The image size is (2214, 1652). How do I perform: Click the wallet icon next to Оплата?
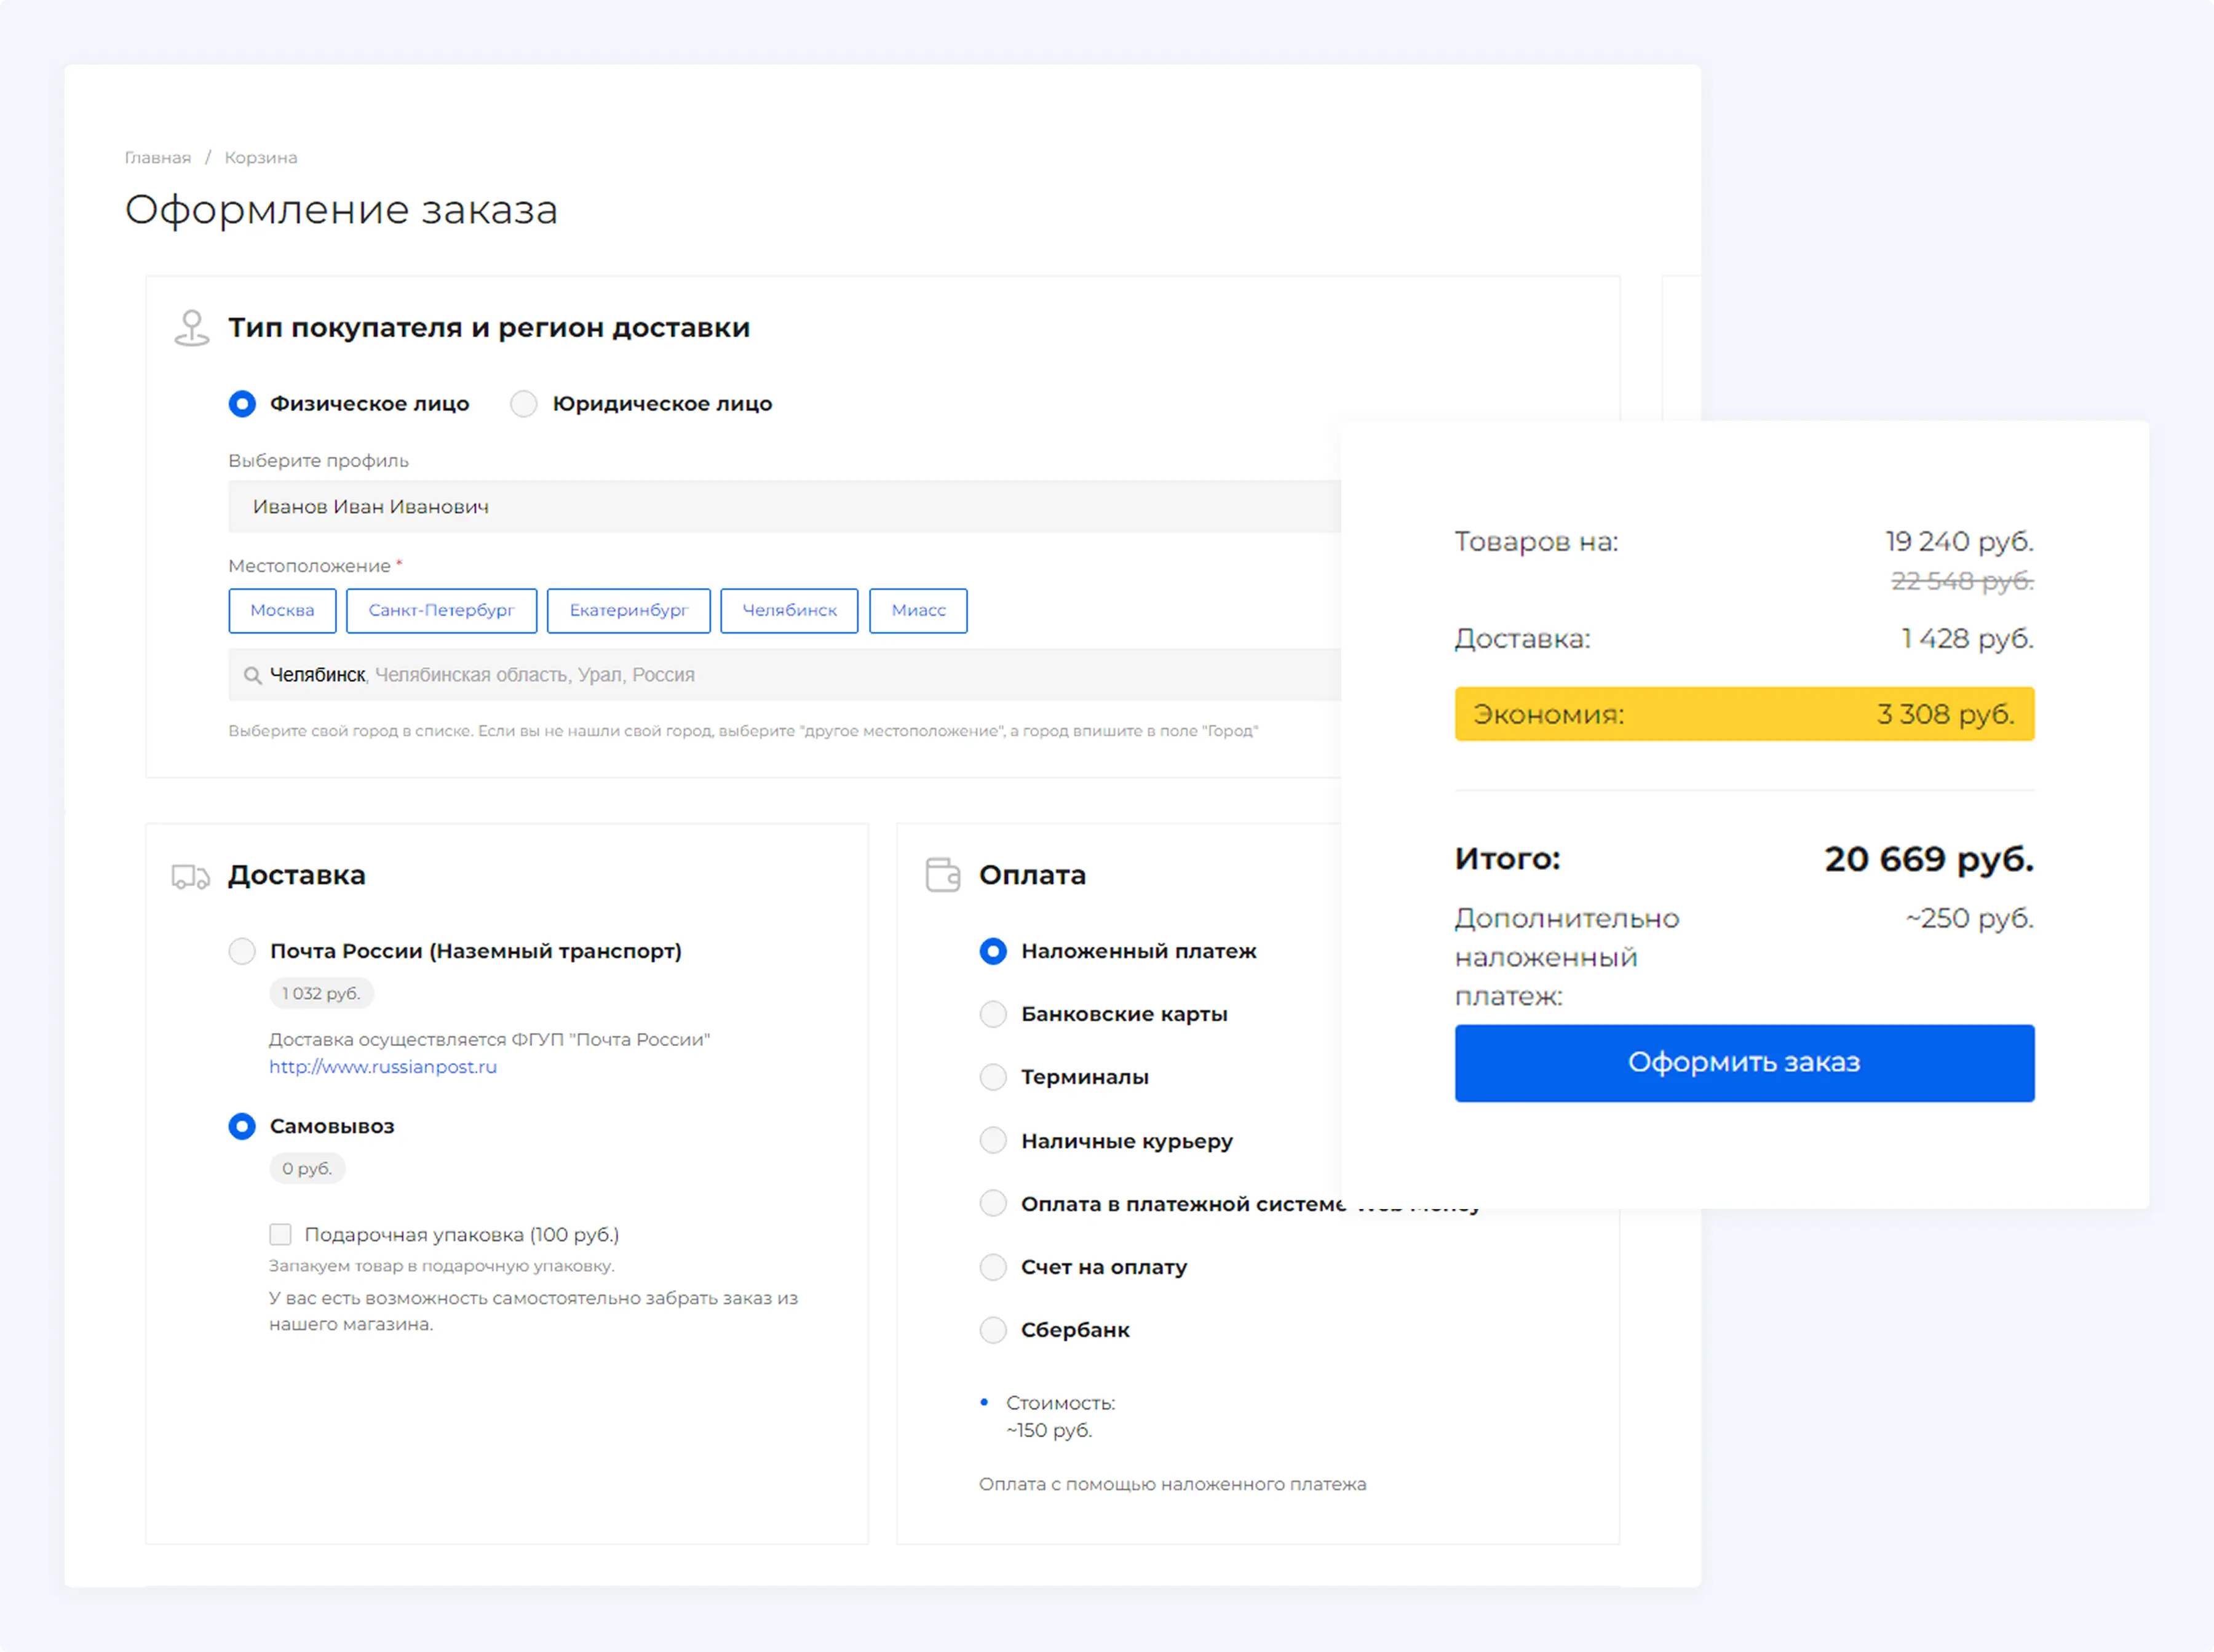942,875
